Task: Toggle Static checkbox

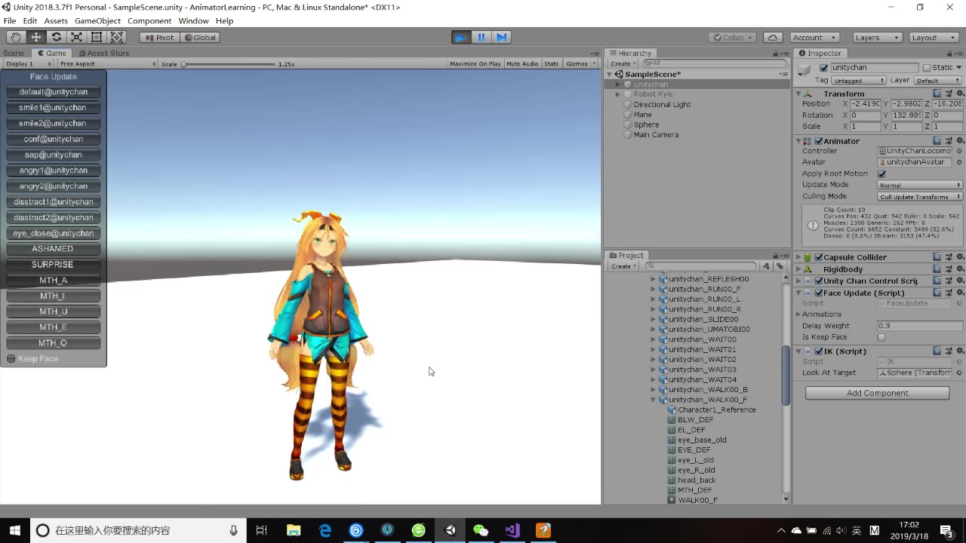Action: click(927, 68)
